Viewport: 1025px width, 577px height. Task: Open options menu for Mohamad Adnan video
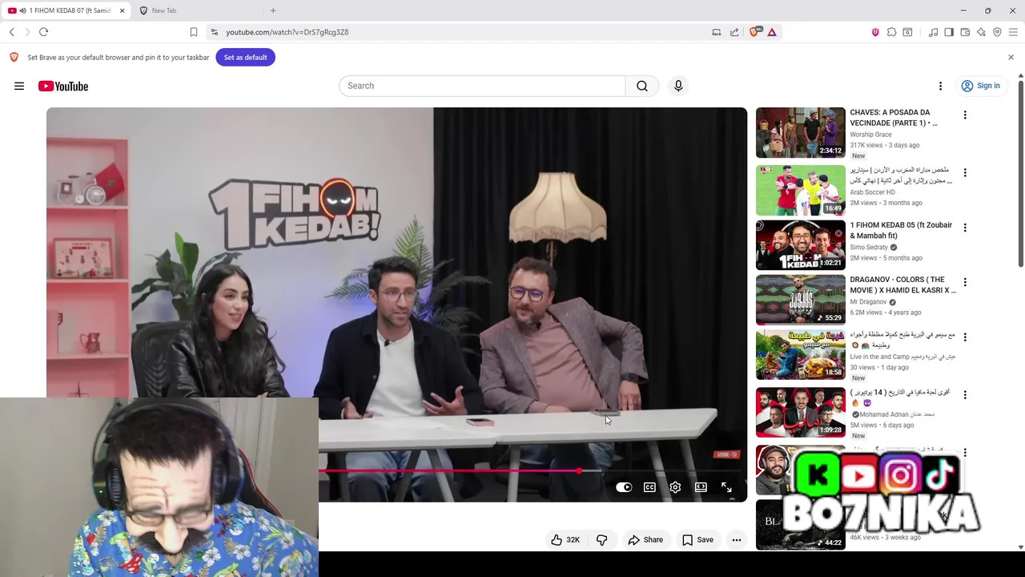pos(965,395)
